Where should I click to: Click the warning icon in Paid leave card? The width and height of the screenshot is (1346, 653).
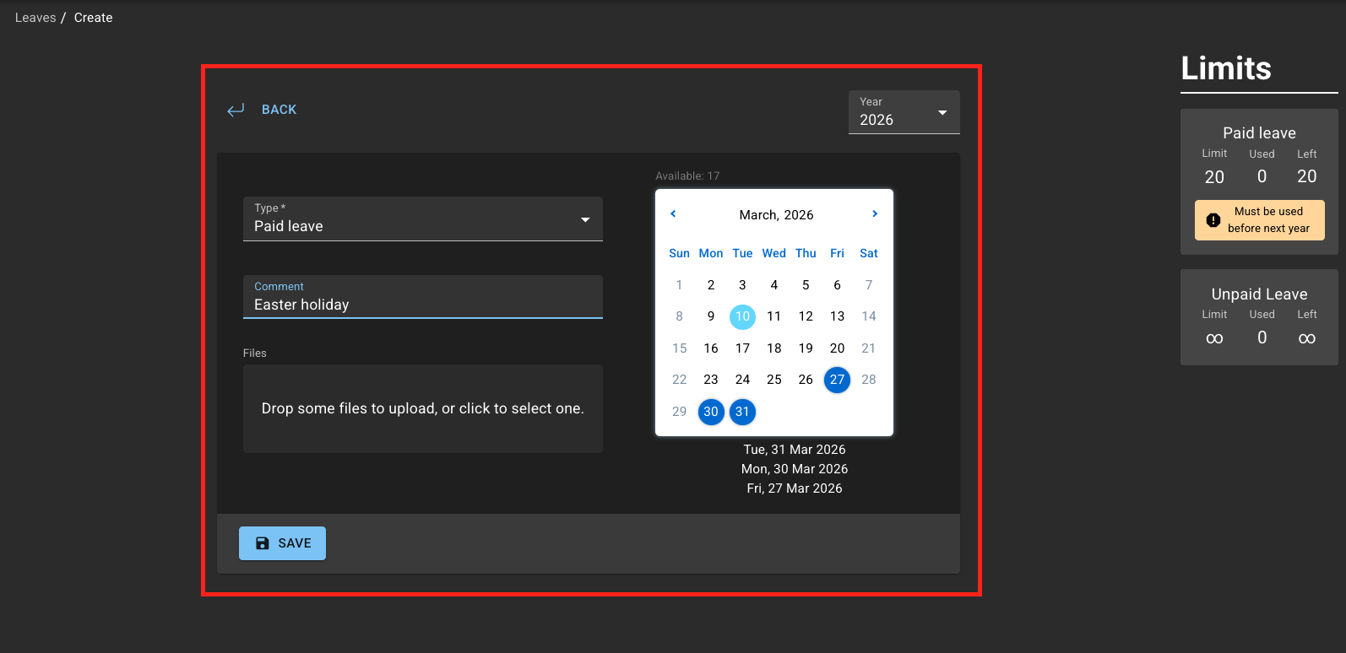tap(1213, 220)
